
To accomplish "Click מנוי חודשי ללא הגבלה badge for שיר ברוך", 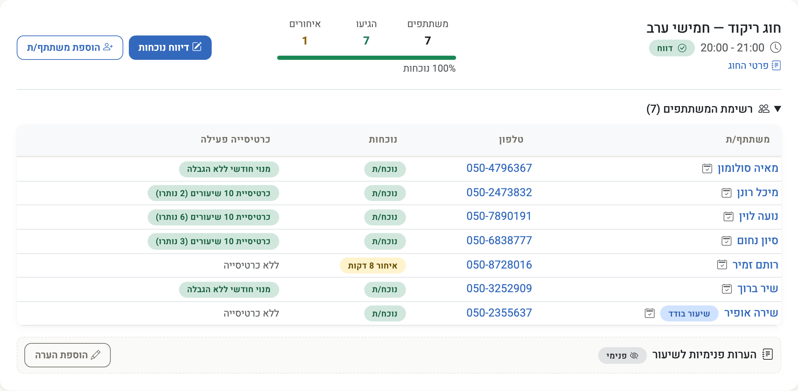I will (x=229, y=289).
